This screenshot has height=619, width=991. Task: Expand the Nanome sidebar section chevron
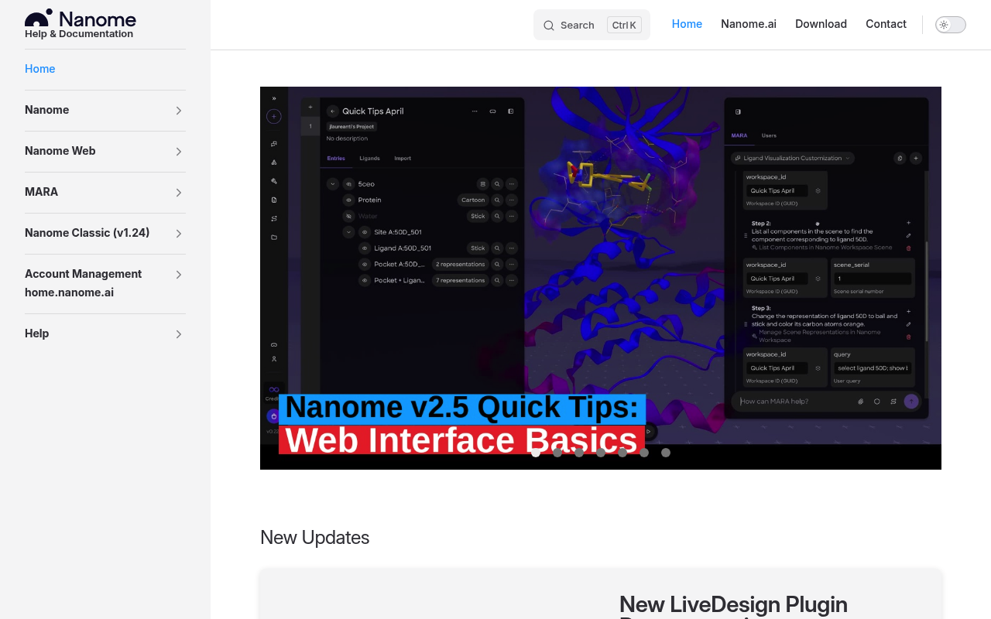click(179, 111)
